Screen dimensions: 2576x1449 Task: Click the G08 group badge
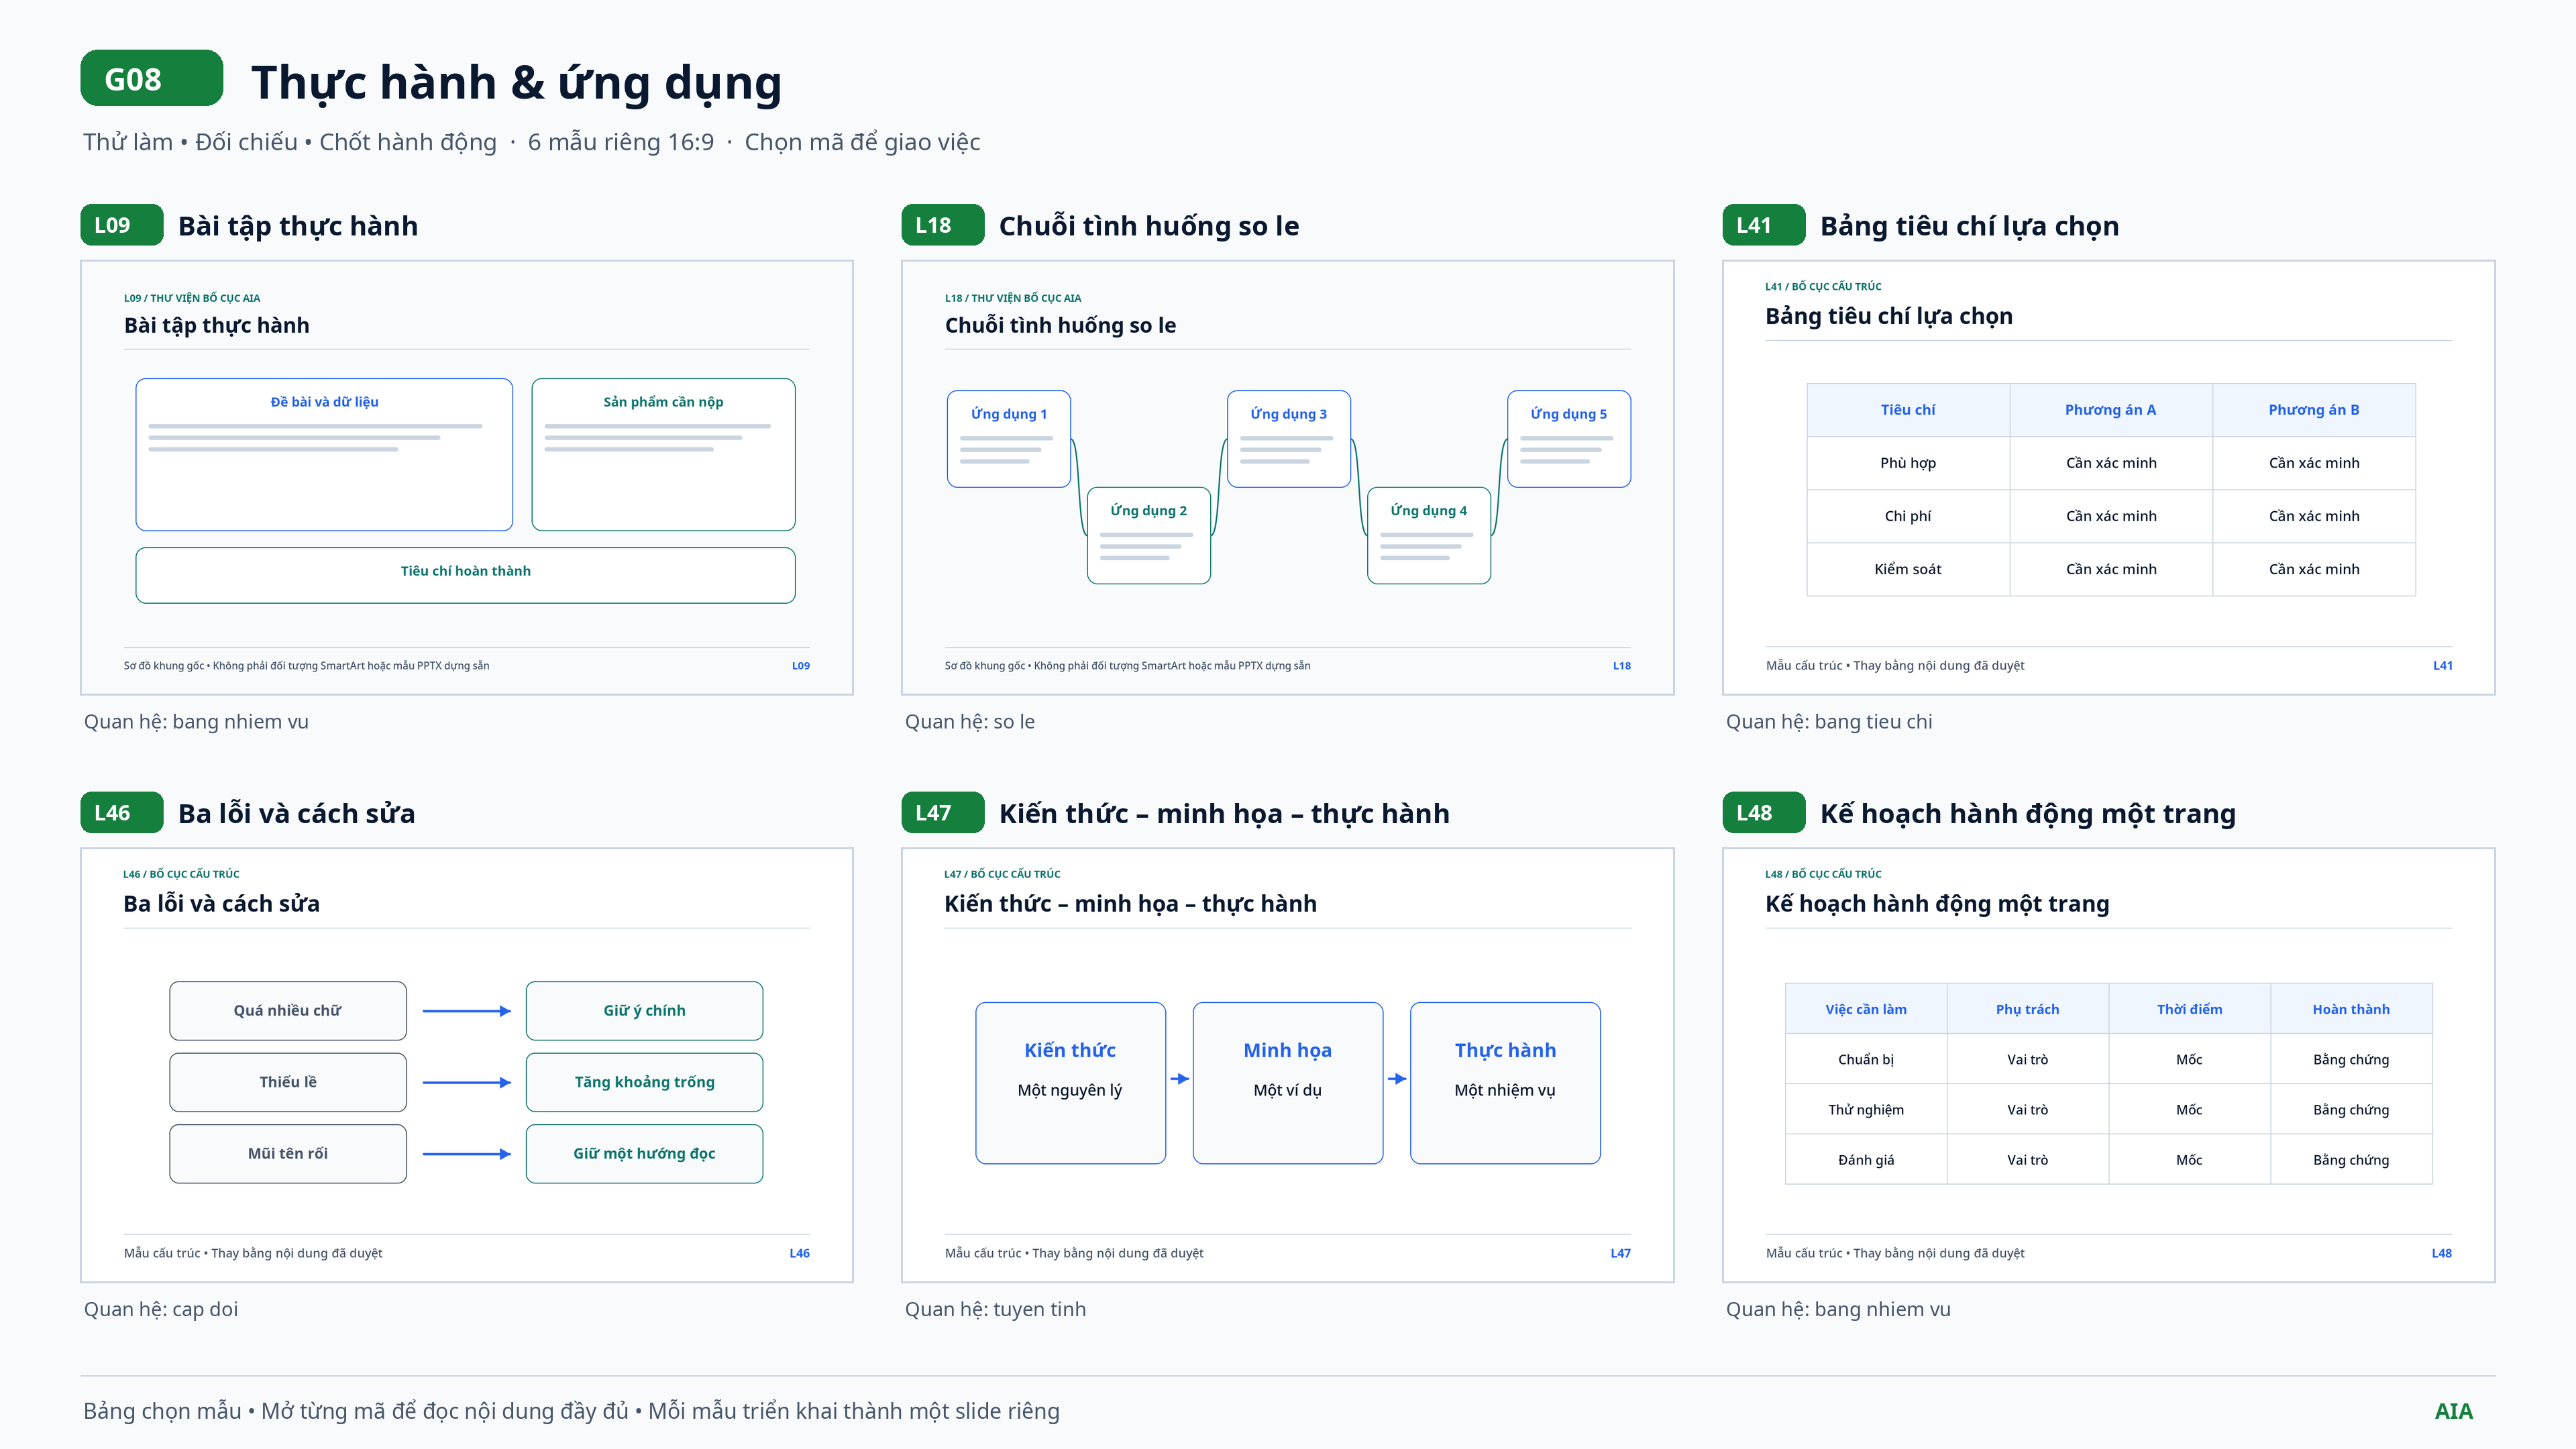[151, 78]
